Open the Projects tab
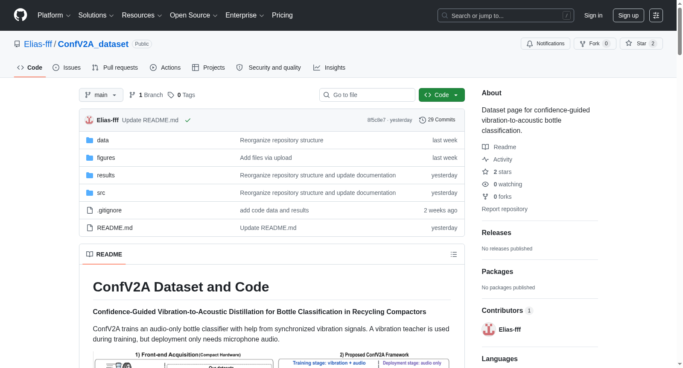Image resolution: width=683 pixels, height=368 pixels. coord(208,68)
